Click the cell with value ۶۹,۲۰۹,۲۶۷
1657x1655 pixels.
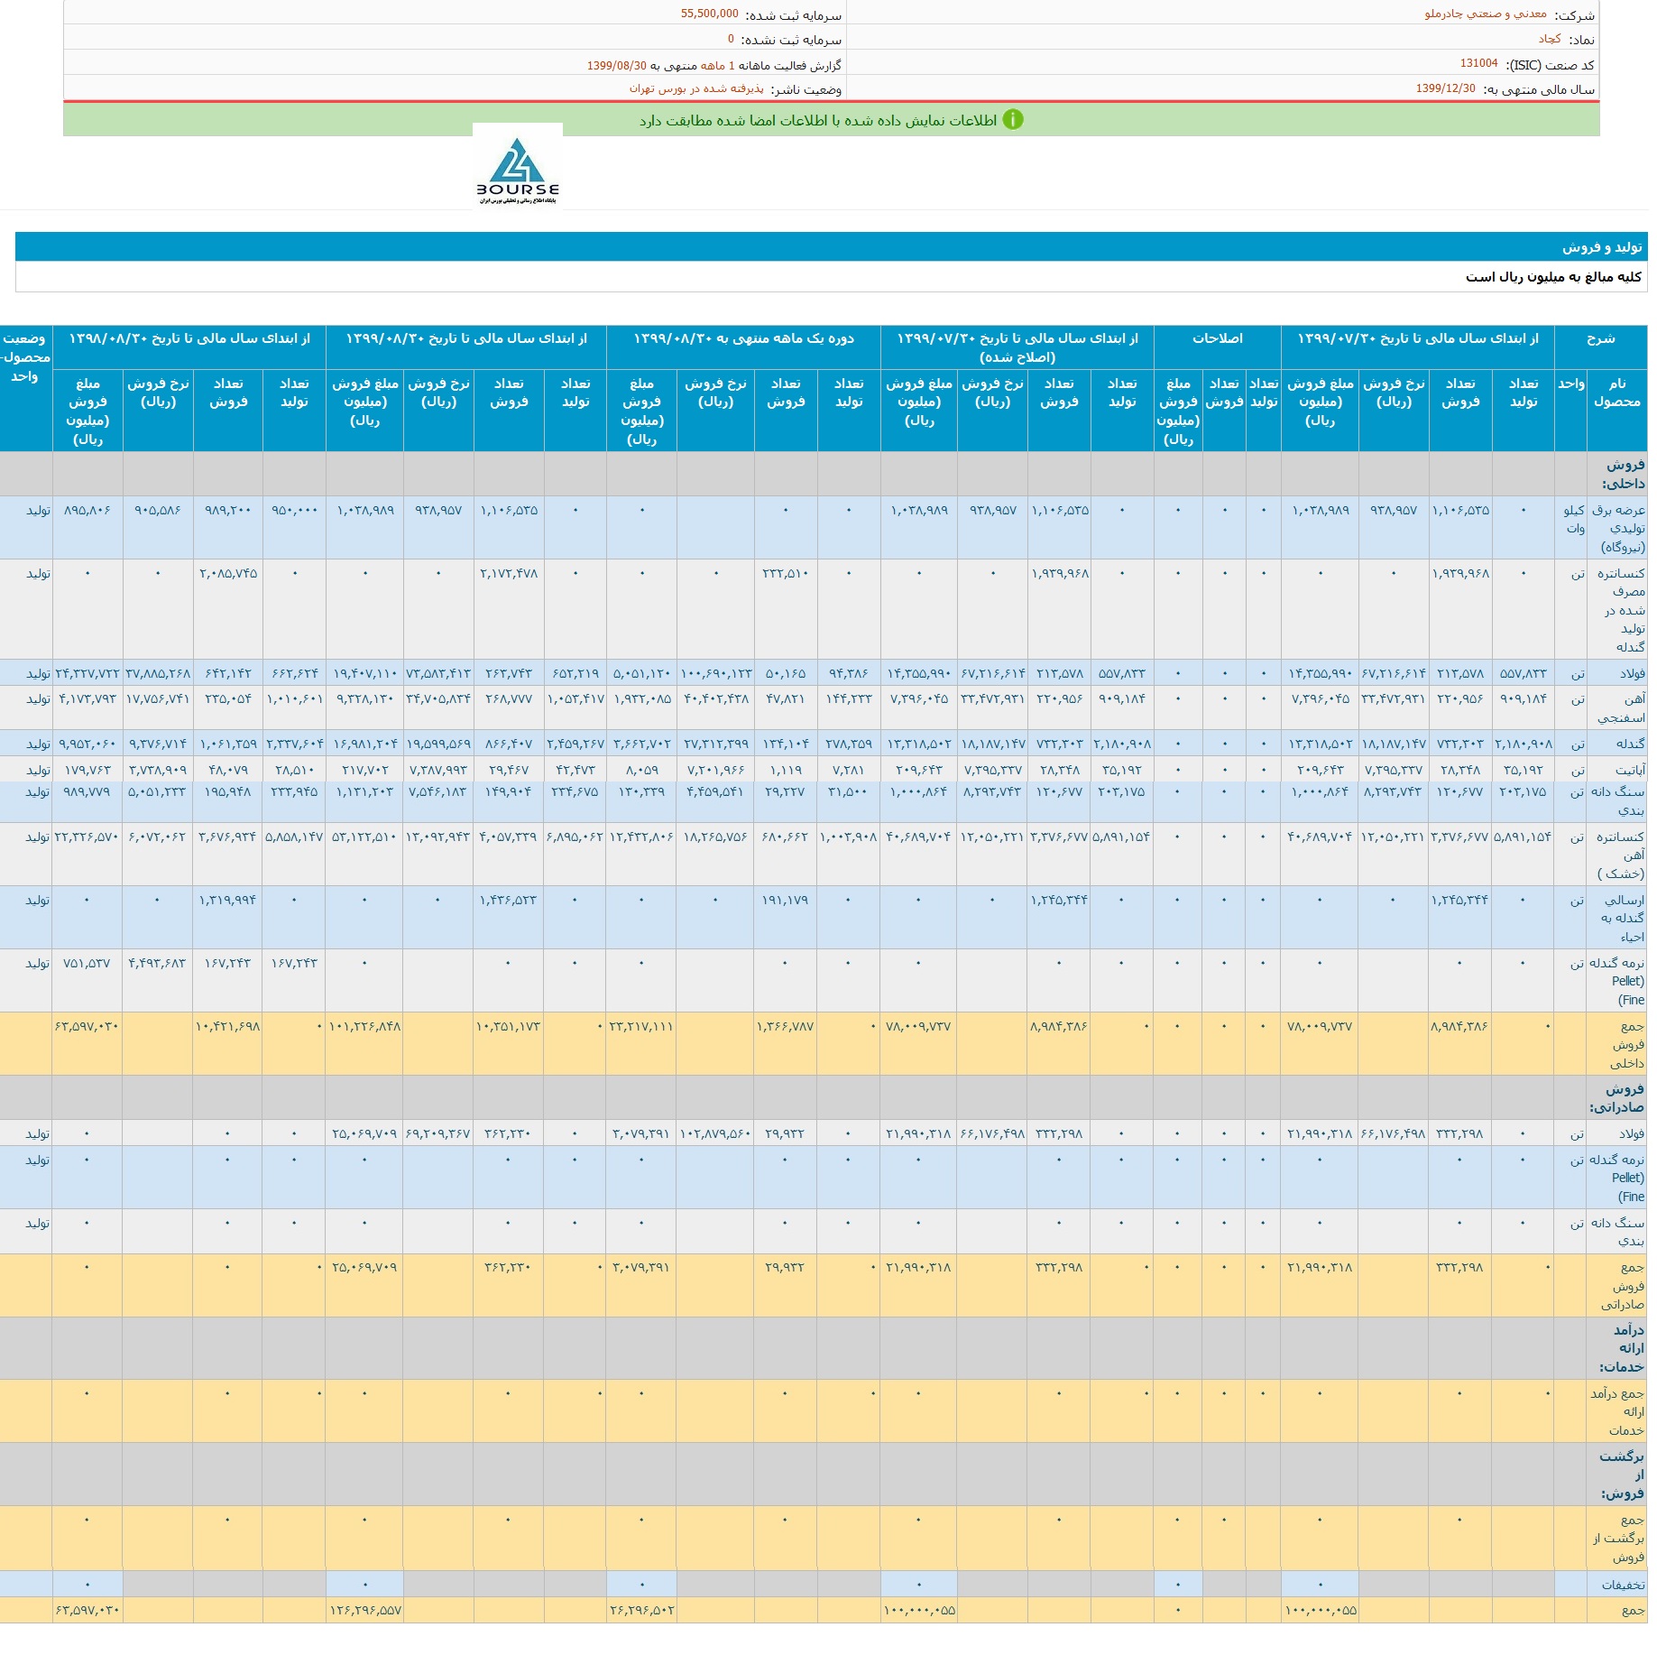pos(438,1133)
